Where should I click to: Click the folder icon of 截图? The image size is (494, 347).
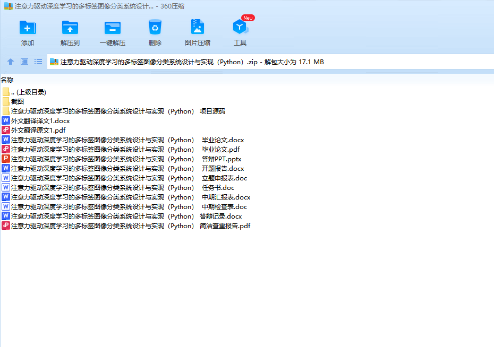6,101
